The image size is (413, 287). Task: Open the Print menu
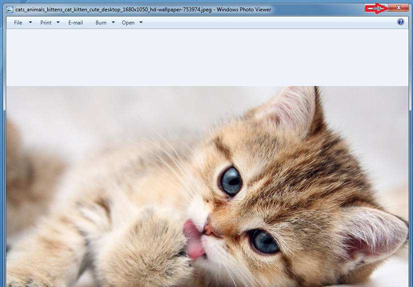point(46,22)
